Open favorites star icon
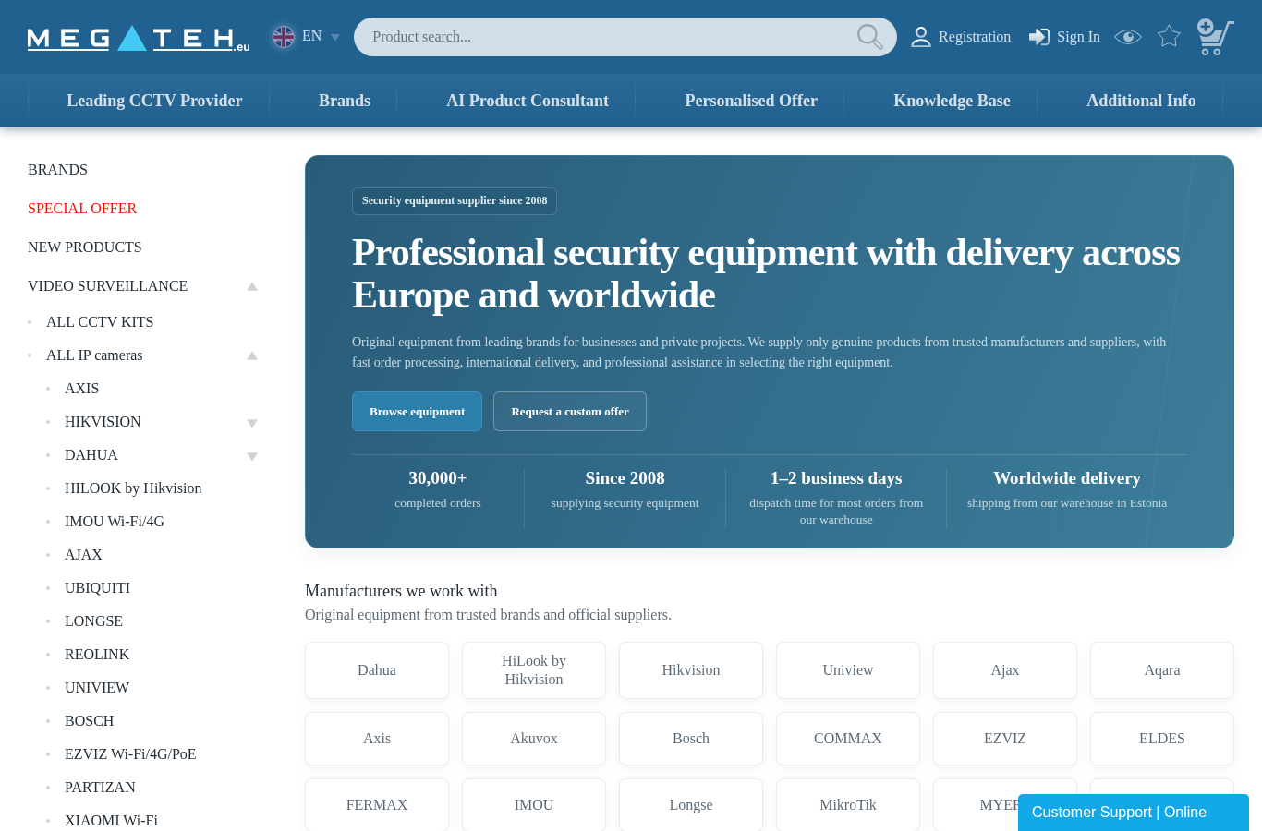This screenshot has height=831, width=1262. pos(1169,36)
